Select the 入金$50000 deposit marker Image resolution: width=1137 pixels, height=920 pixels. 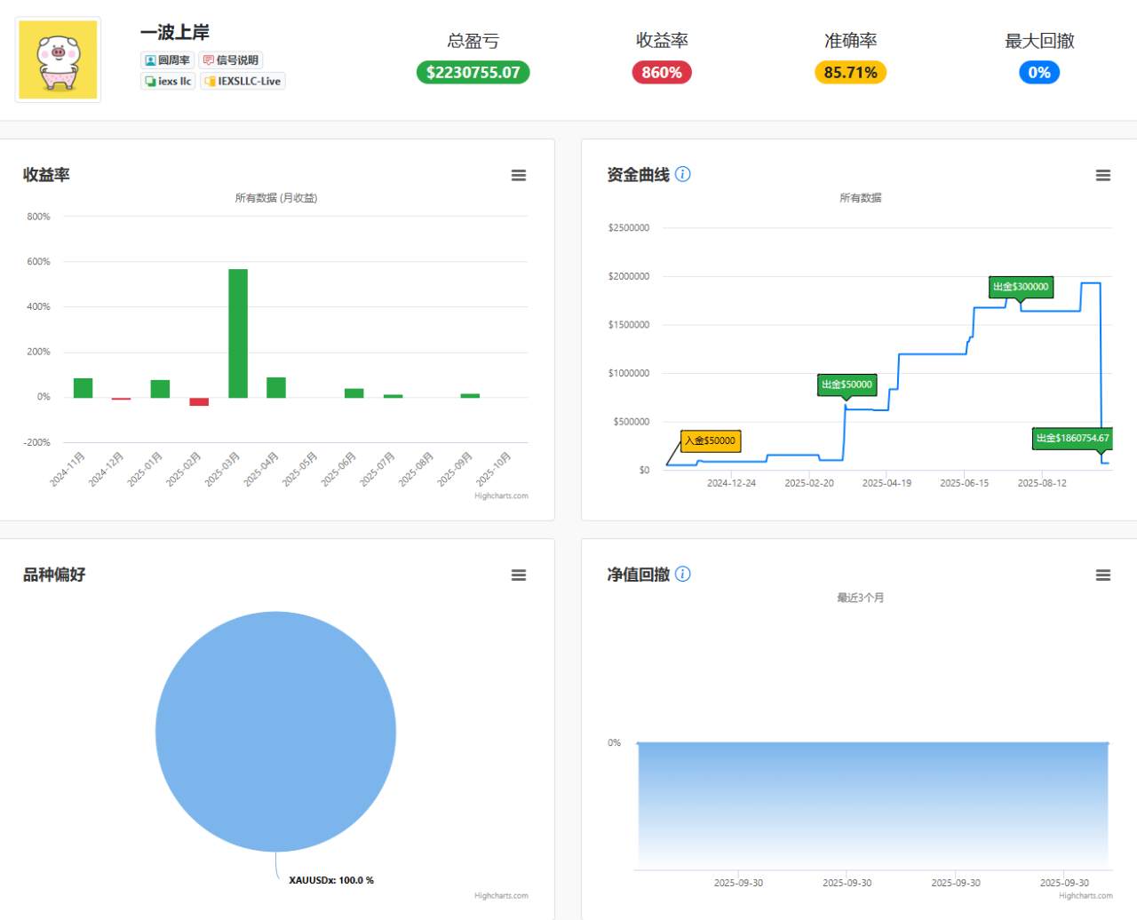coord(710,441)
